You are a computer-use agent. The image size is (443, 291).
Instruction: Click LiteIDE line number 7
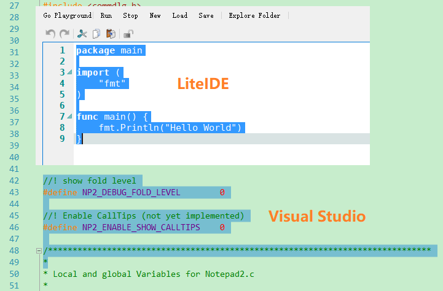(62, 117)
